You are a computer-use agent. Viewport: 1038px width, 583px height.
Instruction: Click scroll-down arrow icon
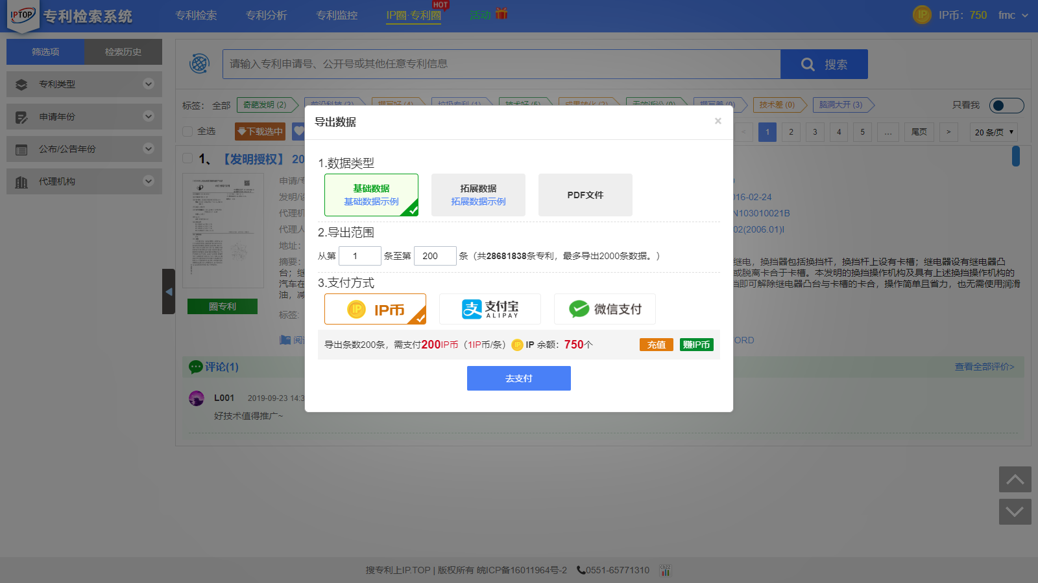(1015, 512)
